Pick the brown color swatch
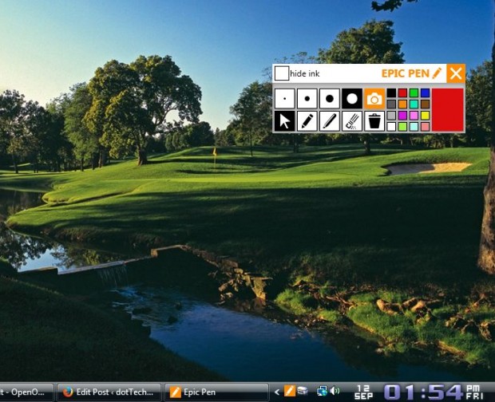This screenshot has height=402, width=495. pos(426,104)
